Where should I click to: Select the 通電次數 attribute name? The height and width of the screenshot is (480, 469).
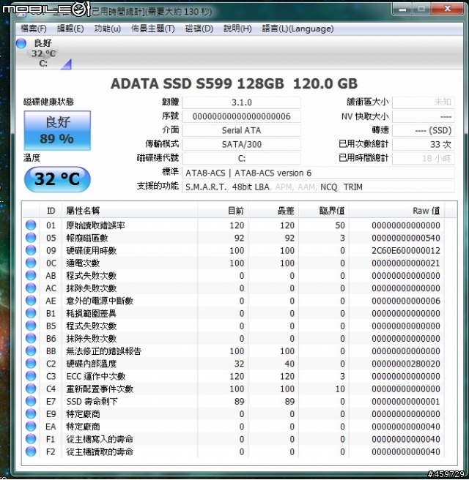[83, 263]
